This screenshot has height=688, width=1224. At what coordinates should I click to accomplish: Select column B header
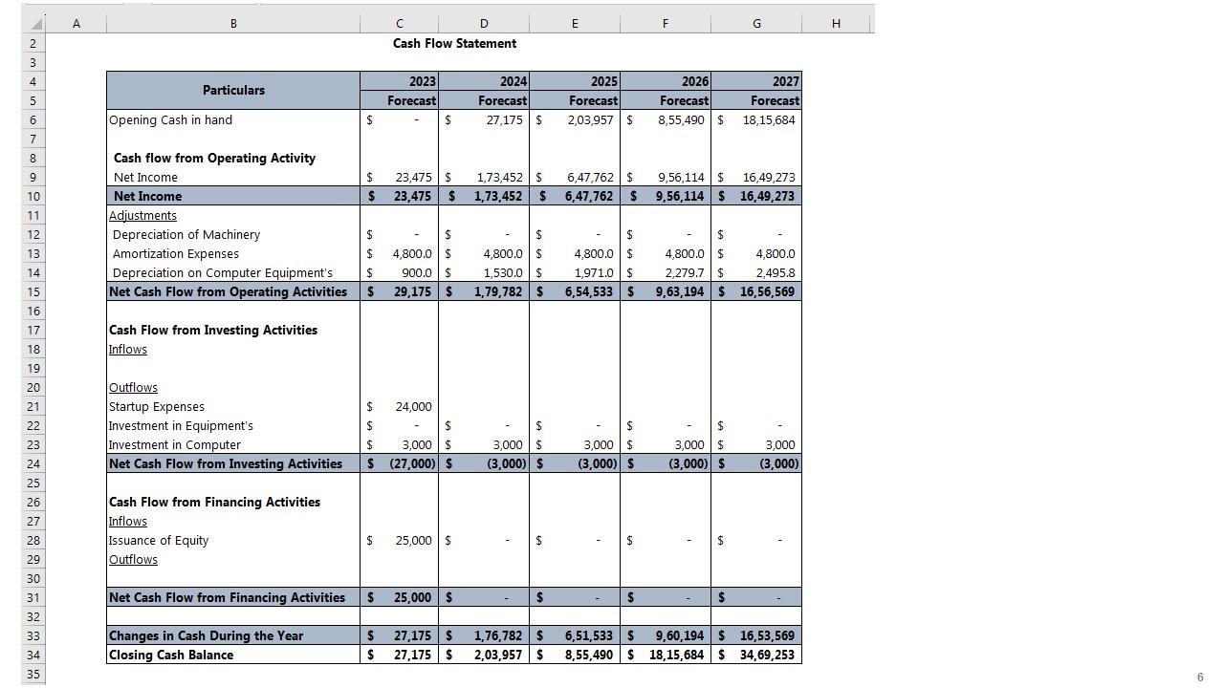(x=233, y=24)
